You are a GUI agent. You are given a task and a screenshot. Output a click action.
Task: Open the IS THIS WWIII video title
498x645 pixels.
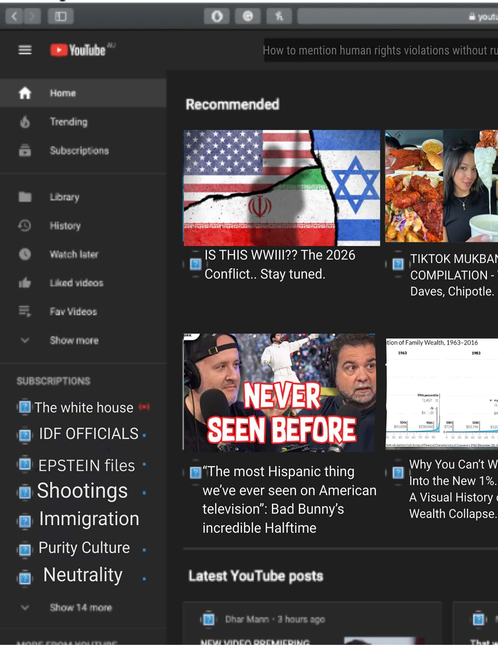coord(280,265)
